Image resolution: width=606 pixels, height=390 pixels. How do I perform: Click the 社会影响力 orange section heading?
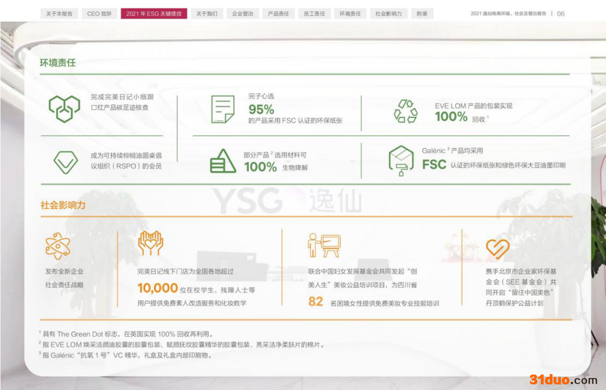(x=63, y=205)
